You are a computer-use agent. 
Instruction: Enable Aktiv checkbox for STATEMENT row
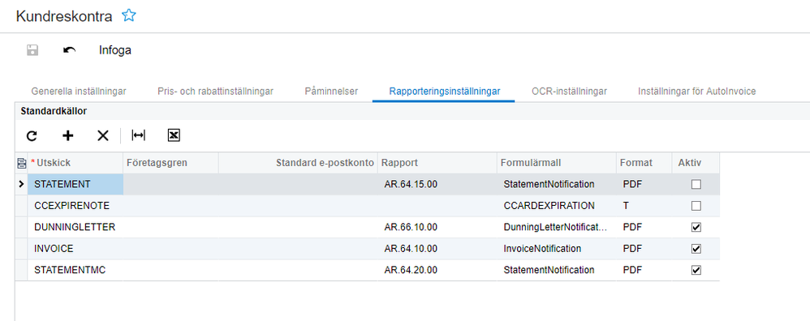tap(696, 184)
